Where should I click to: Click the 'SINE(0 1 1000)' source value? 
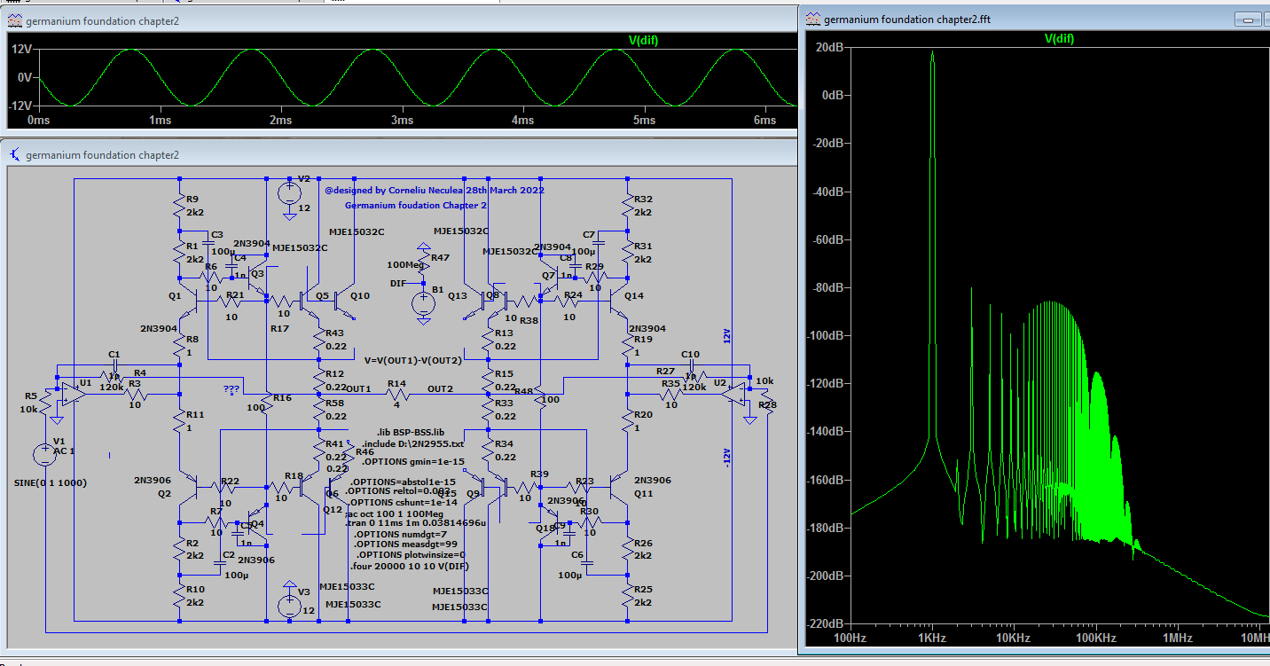51,482
